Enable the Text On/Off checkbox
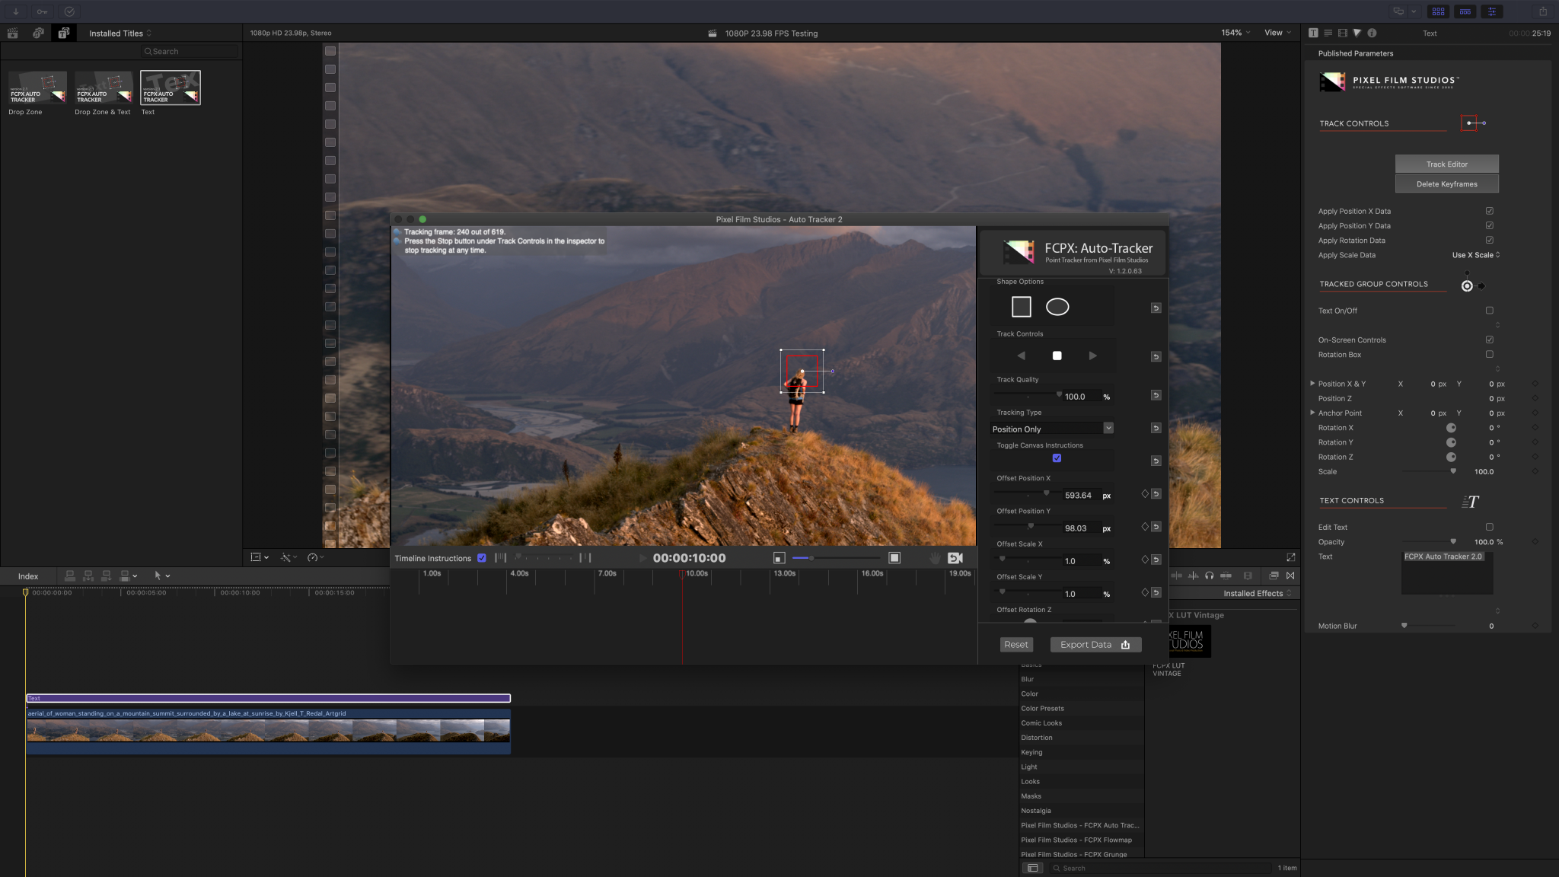The image size is (1559, 877). click(1490, 310)
